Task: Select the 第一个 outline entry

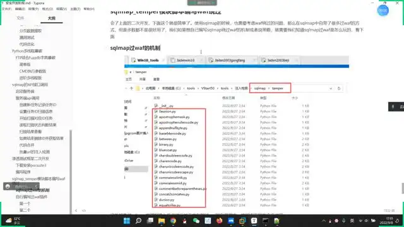Action: 25,204
